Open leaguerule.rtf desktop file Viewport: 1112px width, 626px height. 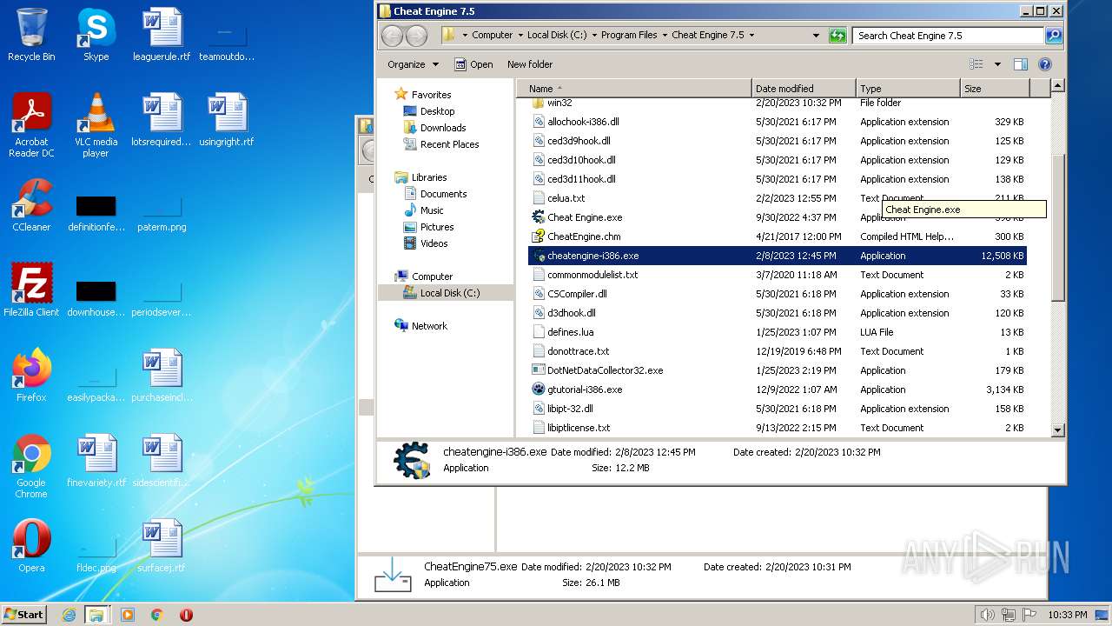pyautogui.click(x=162, y=35)
